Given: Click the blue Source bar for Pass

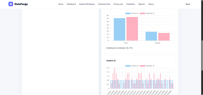Looking at the screenshot, I should point(119,29).
